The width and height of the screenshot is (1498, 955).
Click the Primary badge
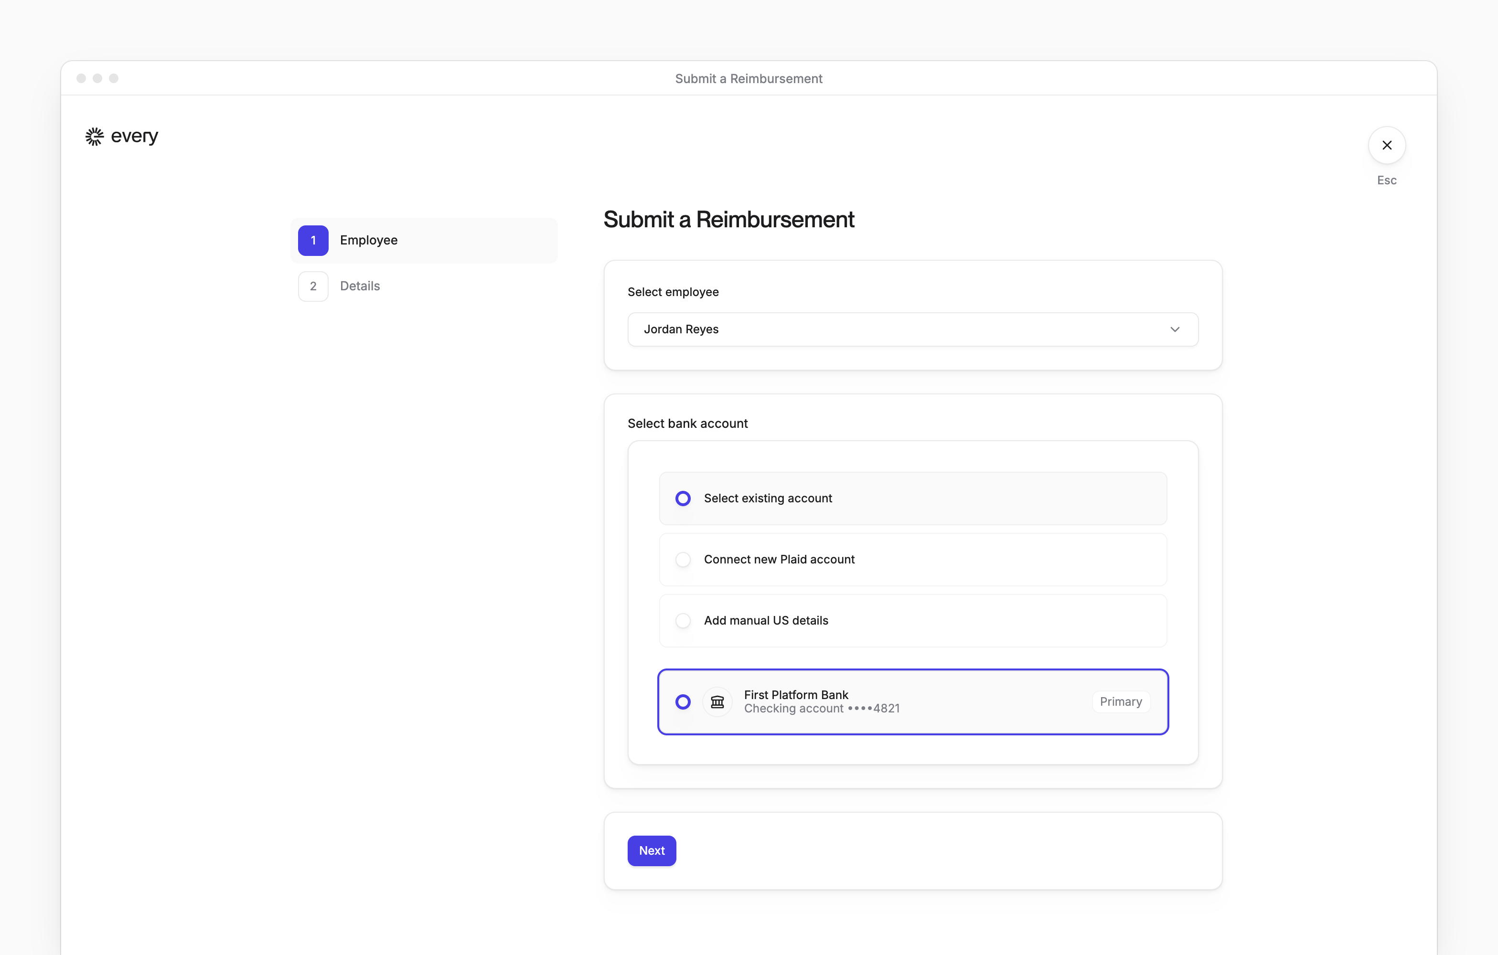point(1120,701)
